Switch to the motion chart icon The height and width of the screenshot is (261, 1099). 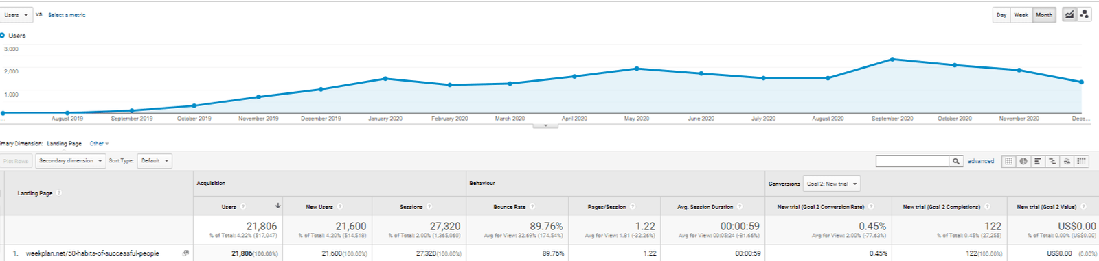1085,14
